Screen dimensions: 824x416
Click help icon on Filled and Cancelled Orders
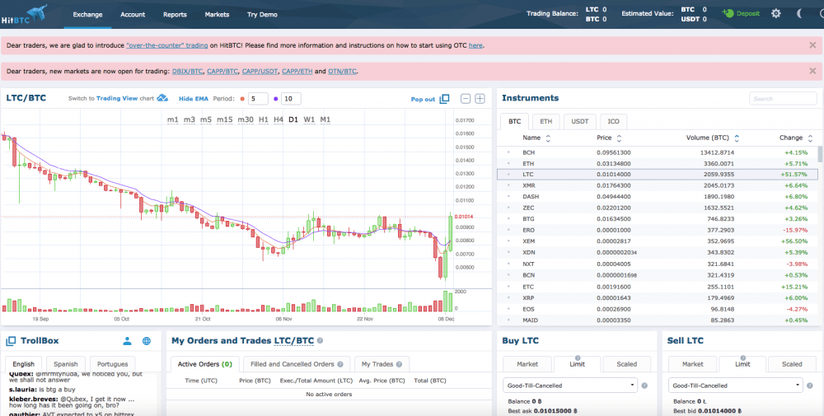(x=340, y=364)
